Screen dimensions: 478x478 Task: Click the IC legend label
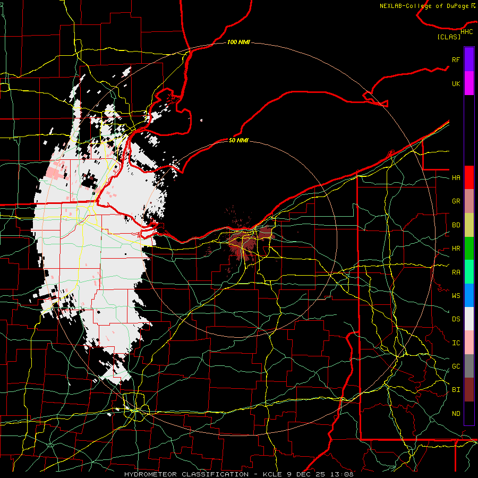click(456, 343)
